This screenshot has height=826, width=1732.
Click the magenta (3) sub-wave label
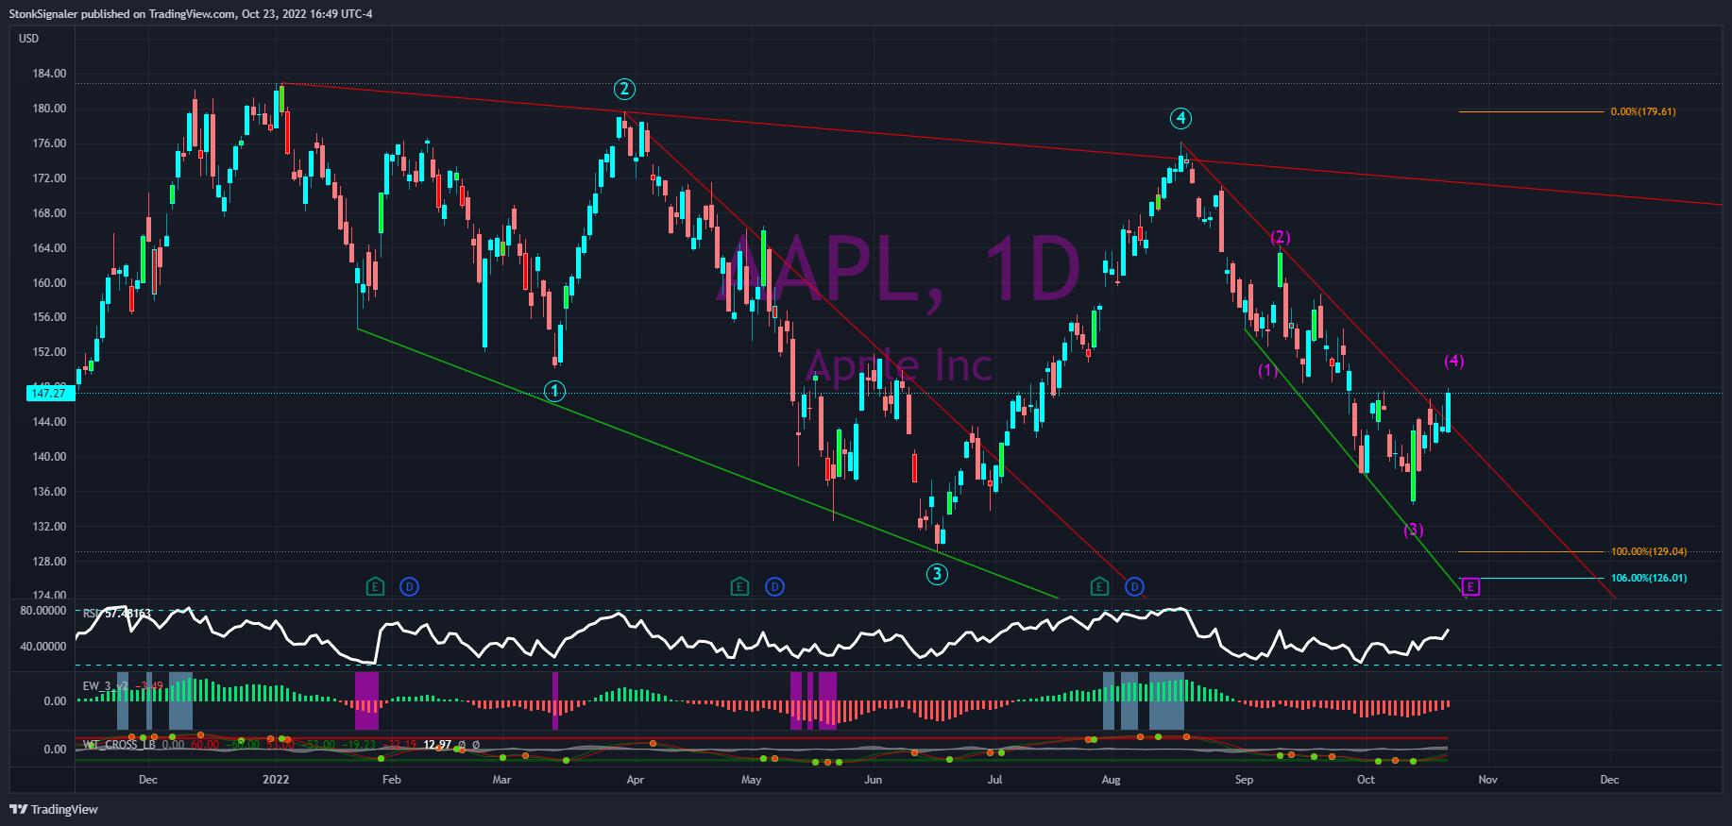coord(1414,531)
